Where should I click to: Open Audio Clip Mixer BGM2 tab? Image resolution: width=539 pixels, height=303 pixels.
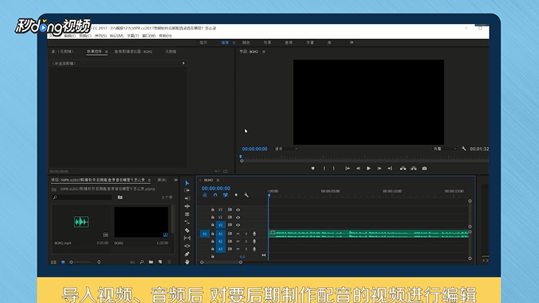(134, 52)
